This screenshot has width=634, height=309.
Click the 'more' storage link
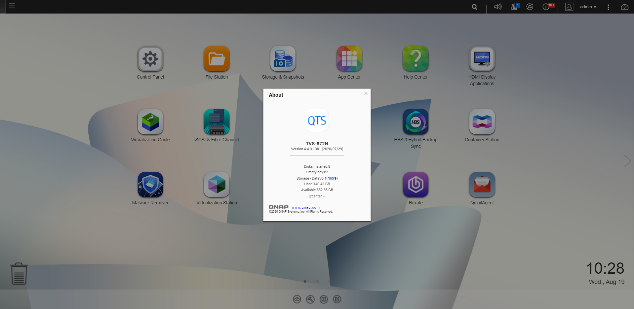[332, 178]
